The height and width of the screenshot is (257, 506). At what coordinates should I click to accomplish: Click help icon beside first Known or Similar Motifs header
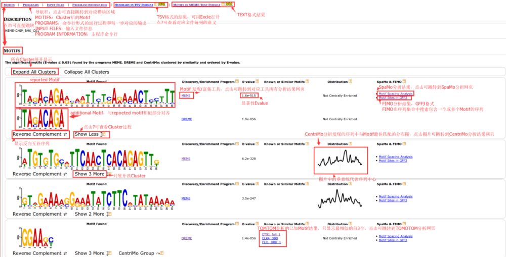(x=307, y=82)
